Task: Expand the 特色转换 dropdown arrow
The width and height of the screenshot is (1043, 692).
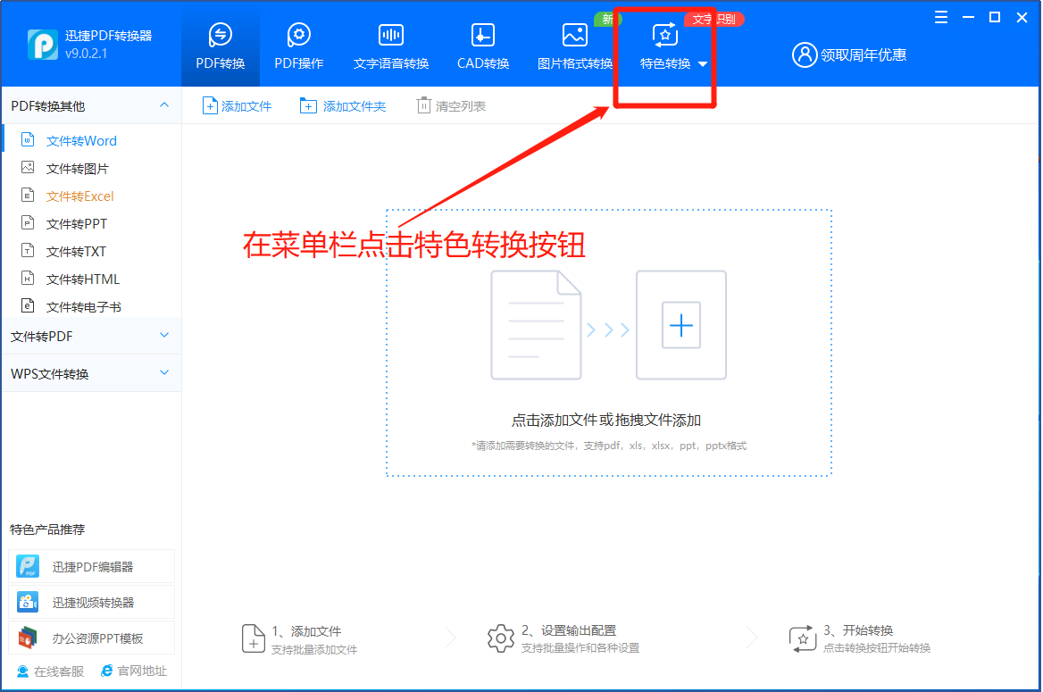Action: click(x=703, y=64)
